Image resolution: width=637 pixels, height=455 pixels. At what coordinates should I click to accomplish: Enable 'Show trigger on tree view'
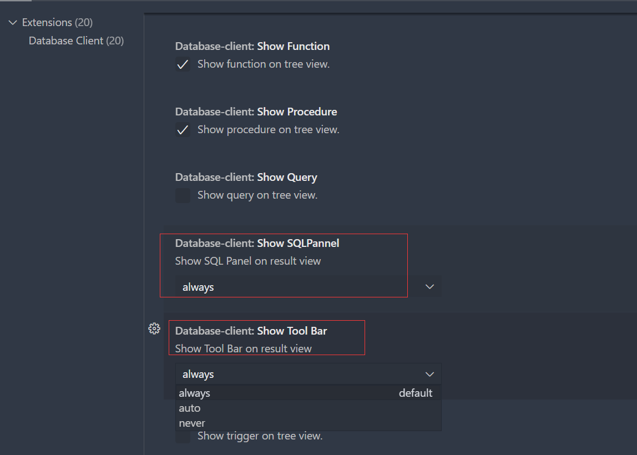[183, 436]
